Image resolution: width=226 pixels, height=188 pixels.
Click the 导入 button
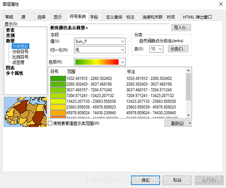181,27
